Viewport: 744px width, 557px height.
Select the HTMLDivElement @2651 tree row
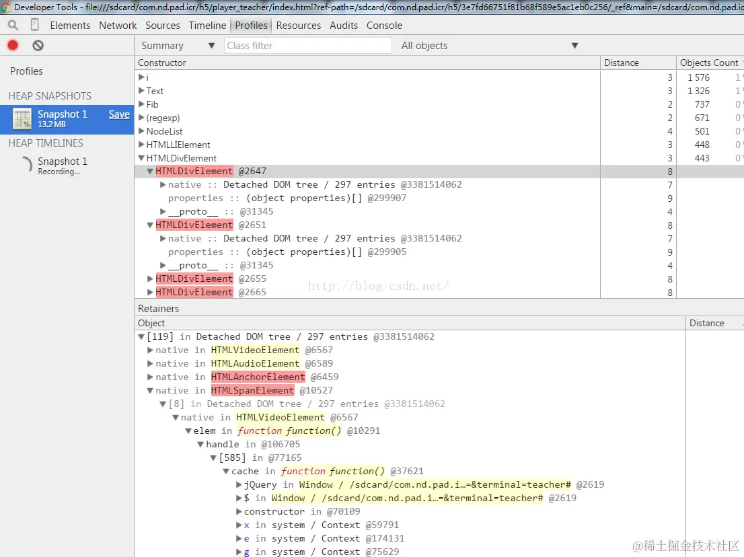pyautogui.click(x=367, y=225)
